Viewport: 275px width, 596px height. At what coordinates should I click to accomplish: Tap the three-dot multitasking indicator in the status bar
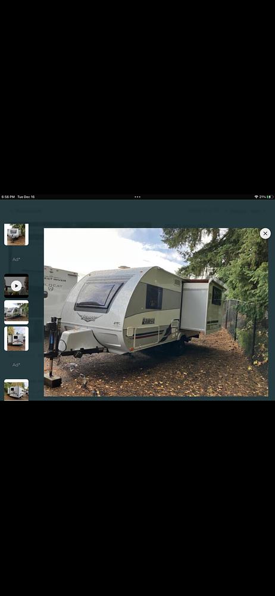(x=137, y=197)
